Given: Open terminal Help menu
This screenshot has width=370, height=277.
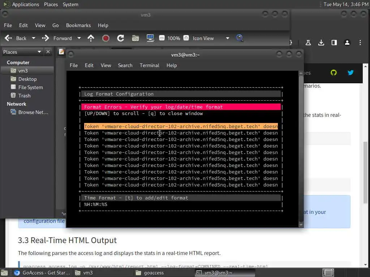Looking at the screenshot, I should pyautogui.click(x=172, y=66).
